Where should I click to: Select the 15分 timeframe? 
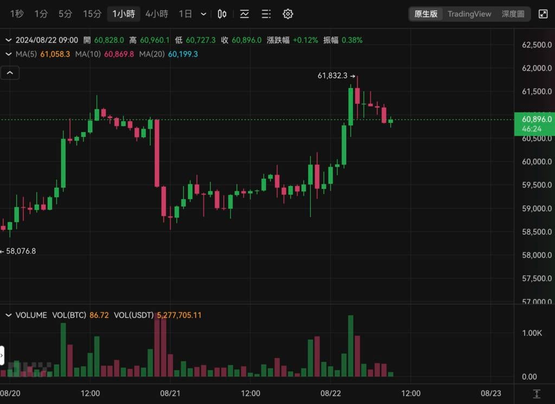(x=92, y=14)
